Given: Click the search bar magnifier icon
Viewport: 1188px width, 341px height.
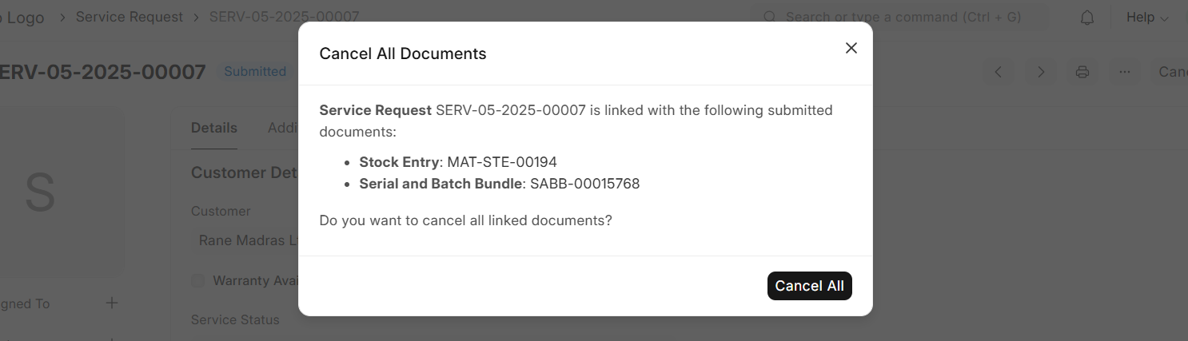Looking at the screenshot, I should (770, 17).
